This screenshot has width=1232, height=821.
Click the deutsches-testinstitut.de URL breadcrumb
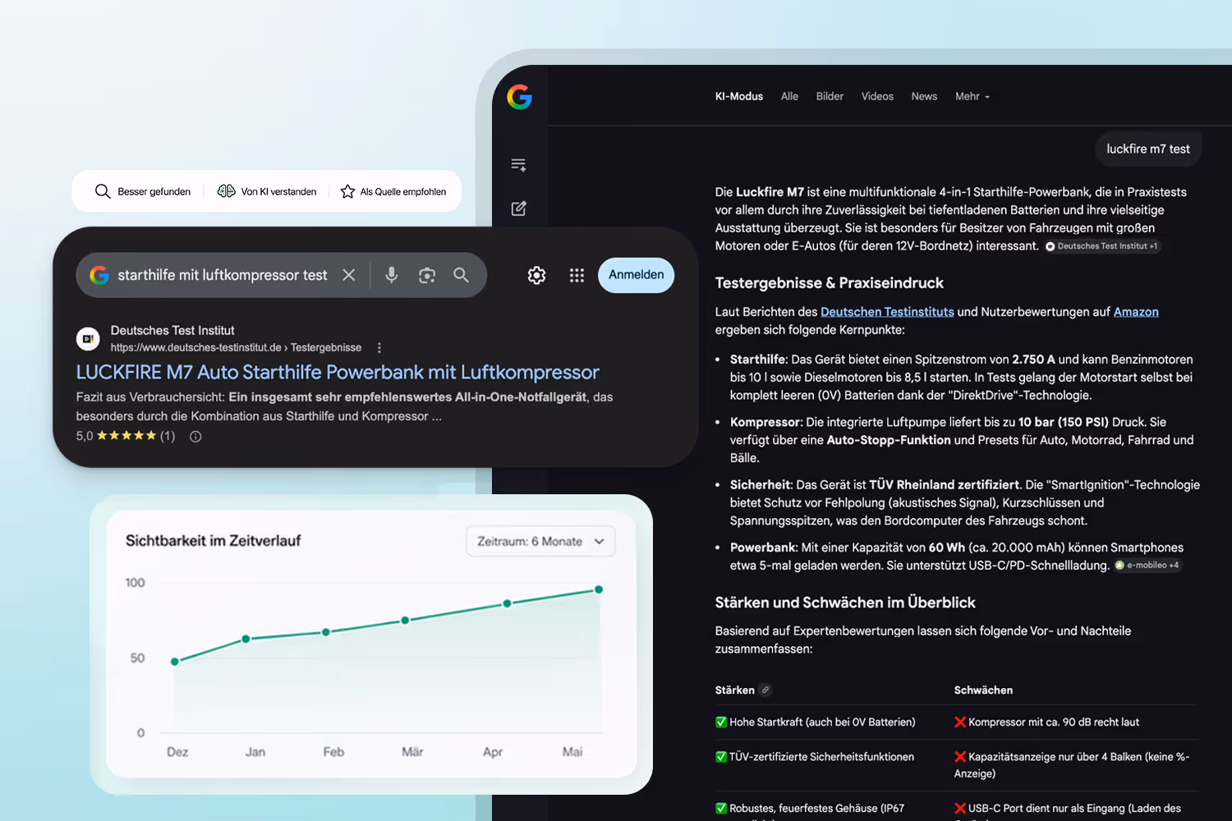pyautogui.click(x=236, y=348)
